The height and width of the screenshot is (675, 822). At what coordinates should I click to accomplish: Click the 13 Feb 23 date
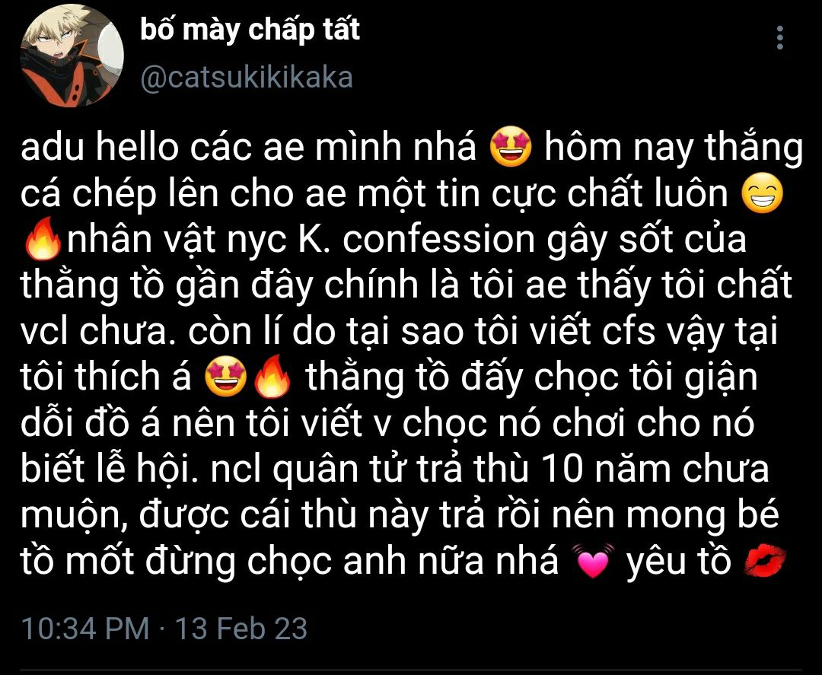tap(241, 628)
